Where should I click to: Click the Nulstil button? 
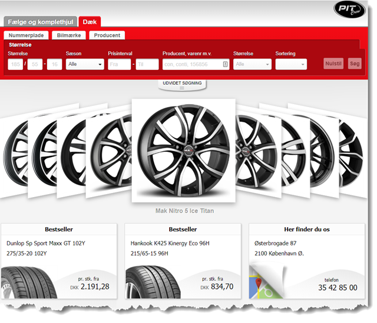coord(333,64)
